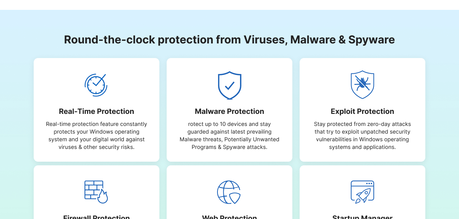Open the Firewall Protection heading
459x219 pixels.
(x=97, y=217)
